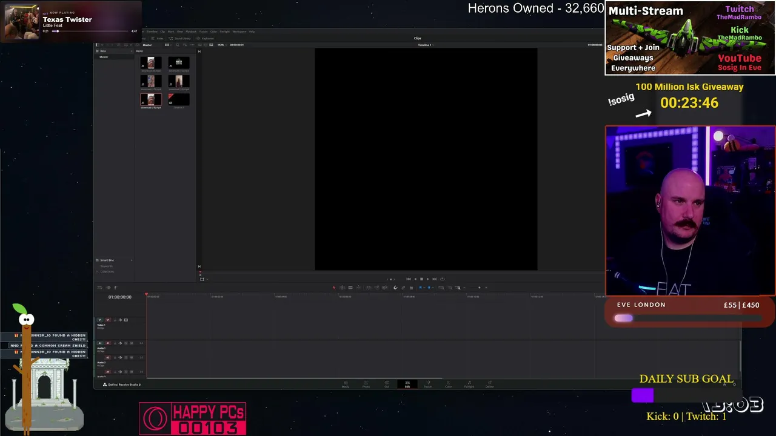The image size is (776, 436).
Task: Click the DaVinci Resolve Studio 21 logo
Action: (105, 385)
